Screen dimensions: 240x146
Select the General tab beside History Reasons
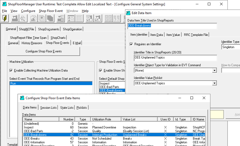click(13, 43)
